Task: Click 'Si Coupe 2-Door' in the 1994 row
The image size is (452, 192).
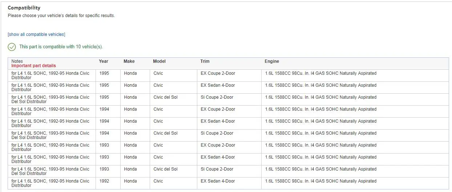Action: click(x=217, y=133)
